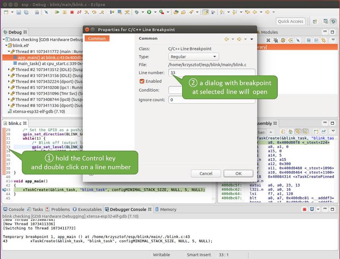Select the Step Return icon

pos(101,12)
